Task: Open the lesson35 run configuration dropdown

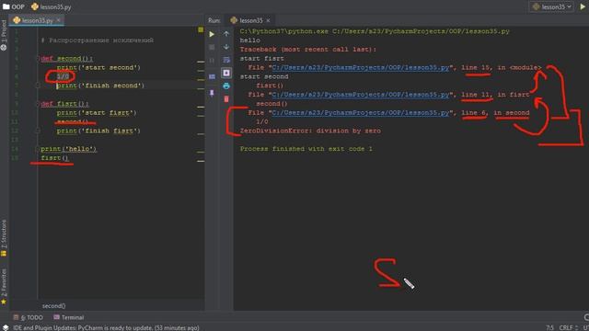Action: (x=551, y=6)
